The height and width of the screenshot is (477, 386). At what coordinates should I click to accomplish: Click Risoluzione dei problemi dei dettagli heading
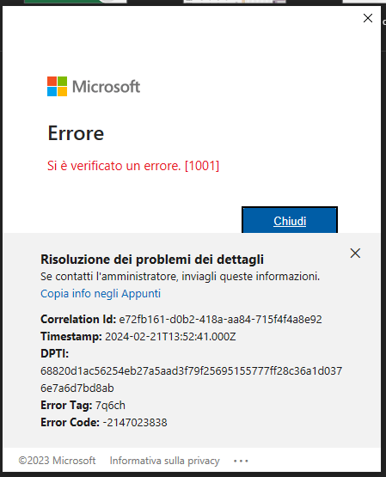coord(152,260)
